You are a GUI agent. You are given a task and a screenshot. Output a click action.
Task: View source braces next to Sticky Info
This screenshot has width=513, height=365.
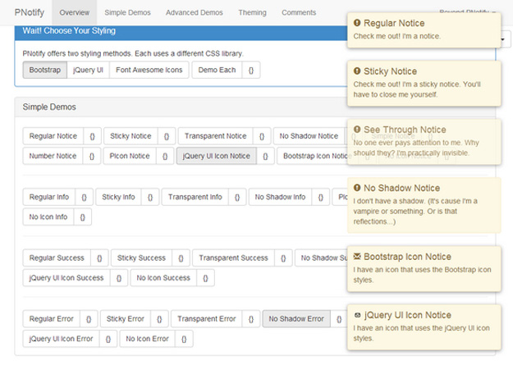click(150, 198)
